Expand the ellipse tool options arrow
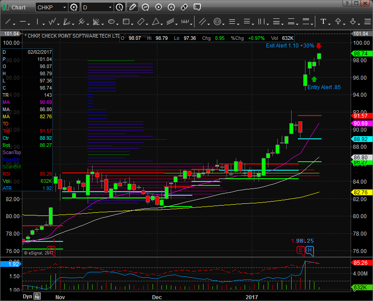Screen dimensions: 373x301 pyautogui.click(x=117, y=24)
